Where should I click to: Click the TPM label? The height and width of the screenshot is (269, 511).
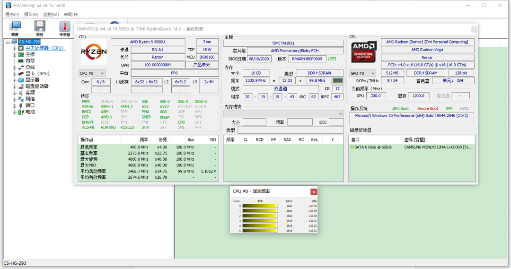coord(449,108)
